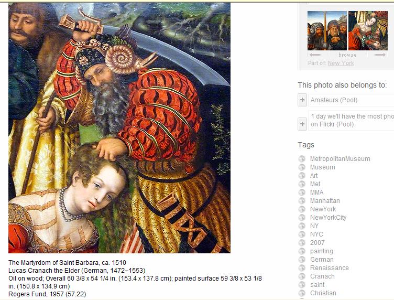The image size is (394, 300).
Task: Click the globe icon next to Cranach tag
Action: coord(302,276)
